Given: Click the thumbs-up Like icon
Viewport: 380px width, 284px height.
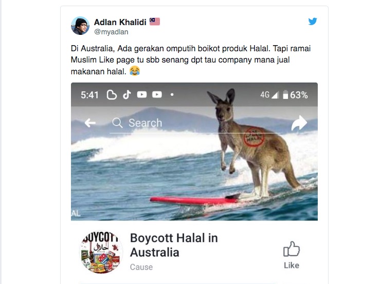Looking at the screenshot, I should (x=292, y=249).
